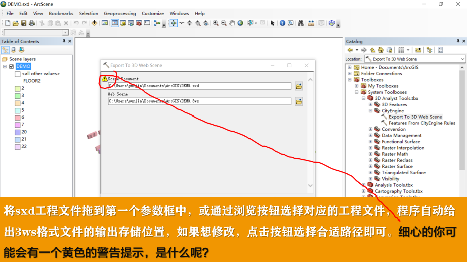Screen dimensions: 467x262
Task: Click the Scene Document path field
Action: pos(200,86)
